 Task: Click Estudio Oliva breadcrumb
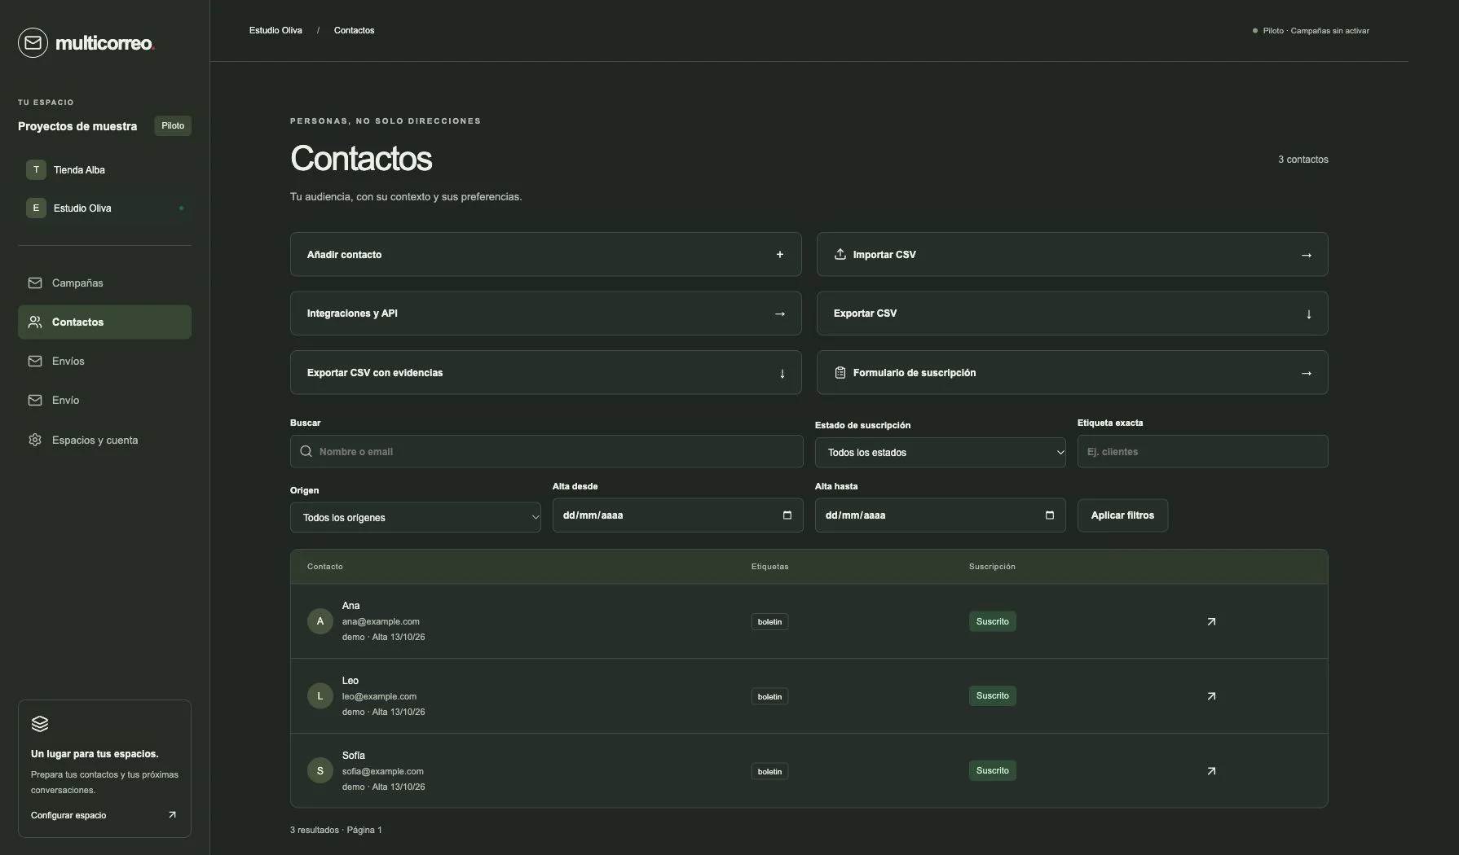pos(275,30)
